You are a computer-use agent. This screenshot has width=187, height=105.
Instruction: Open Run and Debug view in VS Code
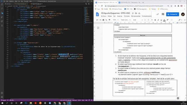pos(2,17)
